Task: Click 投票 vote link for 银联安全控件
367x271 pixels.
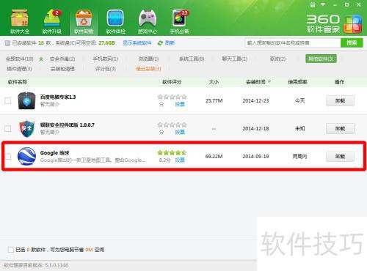Action: point(180,132)
